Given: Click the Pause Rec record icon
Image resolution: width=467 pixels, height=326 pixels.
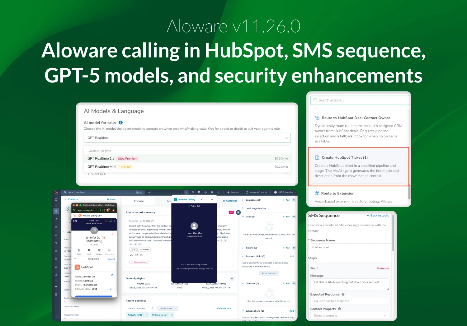Looking at the screenshot, I should [x=109, y=250].
